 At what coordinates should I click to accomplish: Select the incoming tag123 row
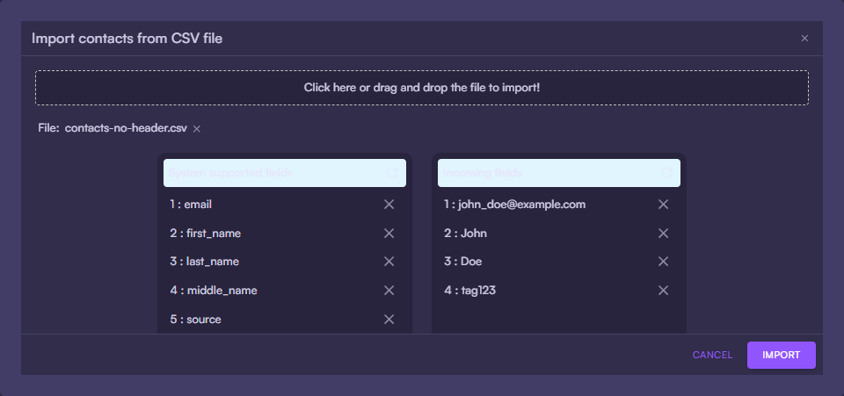pyautogui.click(x=536, y=291)
